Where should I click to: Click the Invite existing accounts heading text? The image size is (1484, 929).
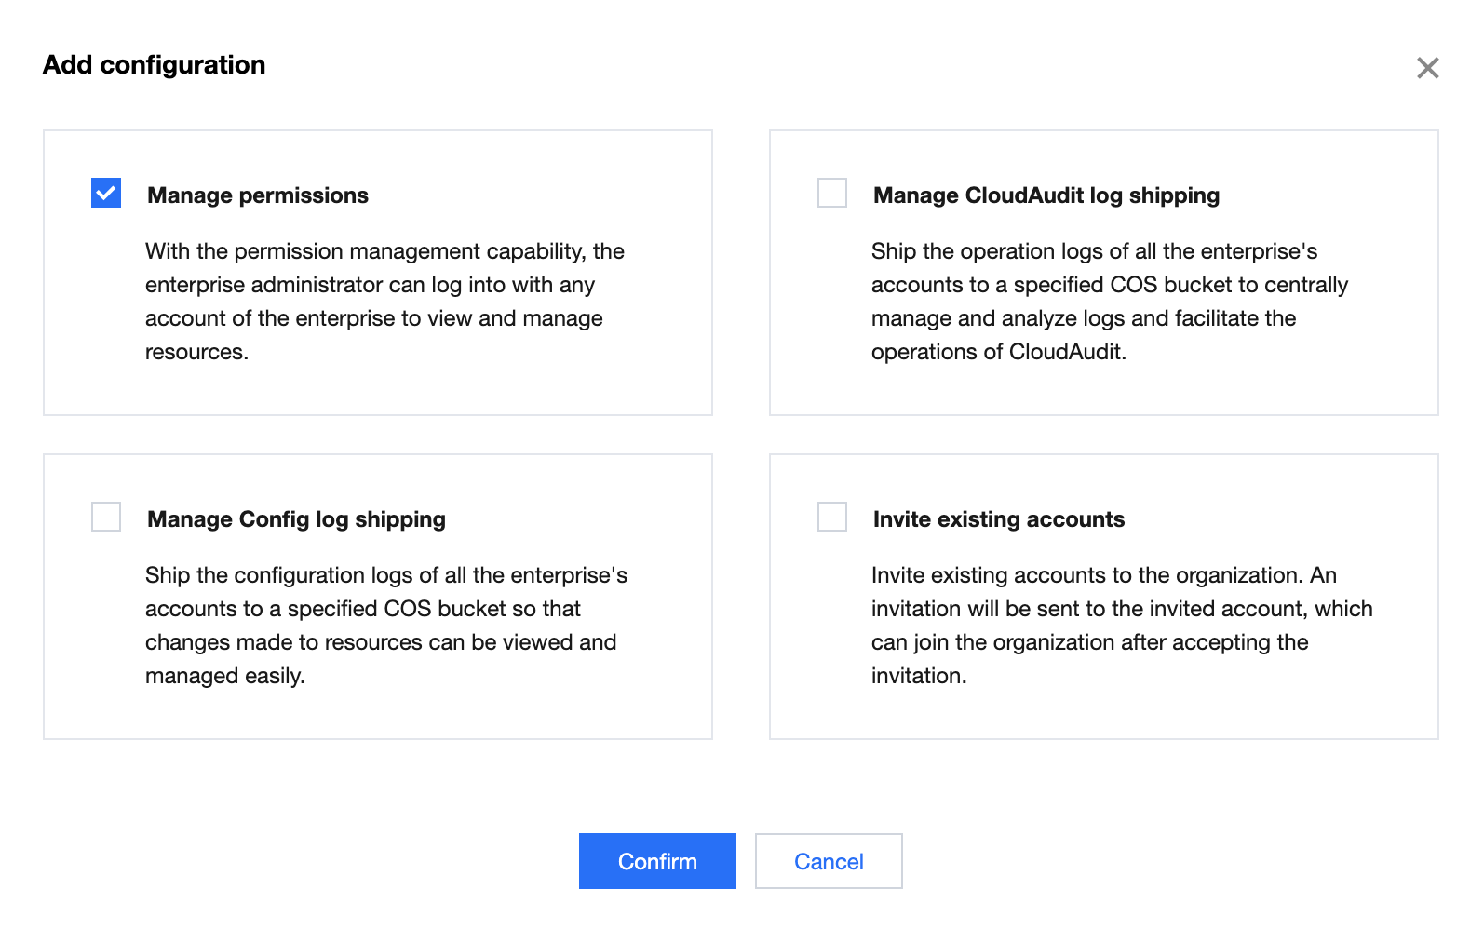[998, 519]
